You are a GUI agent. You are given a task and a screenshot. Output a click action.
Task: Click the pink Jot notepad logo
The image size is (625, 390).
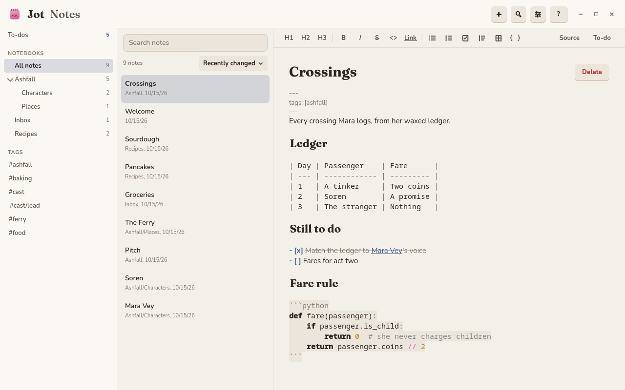(15, 14)
